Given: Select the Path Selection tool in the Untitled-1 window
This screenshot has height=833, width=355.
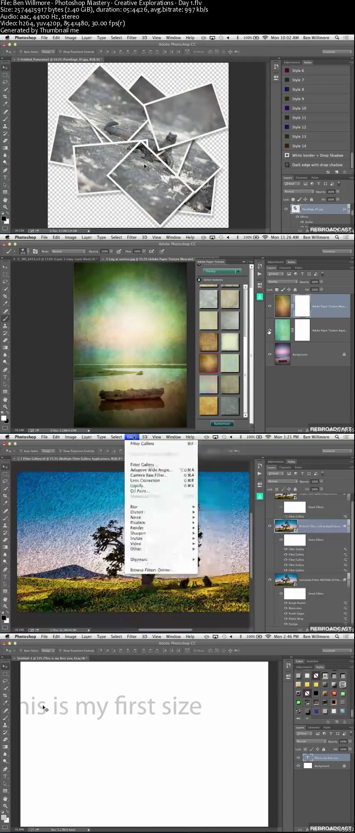Looking at the screenshot, I should [x=5, y=784].
